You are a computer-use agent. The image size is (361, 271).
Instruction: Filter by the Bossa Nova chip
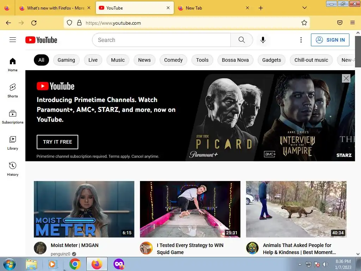(235, 60)
